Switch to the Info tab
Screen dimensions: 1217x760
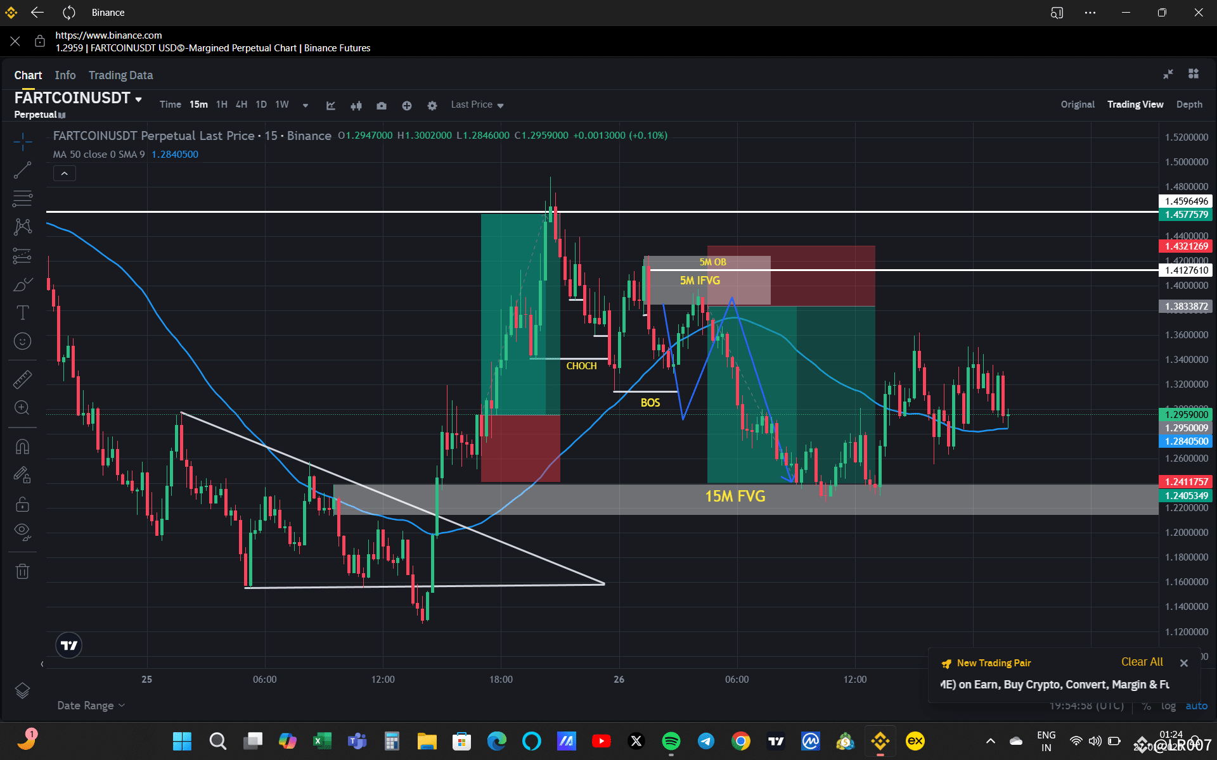click(65, 75)
